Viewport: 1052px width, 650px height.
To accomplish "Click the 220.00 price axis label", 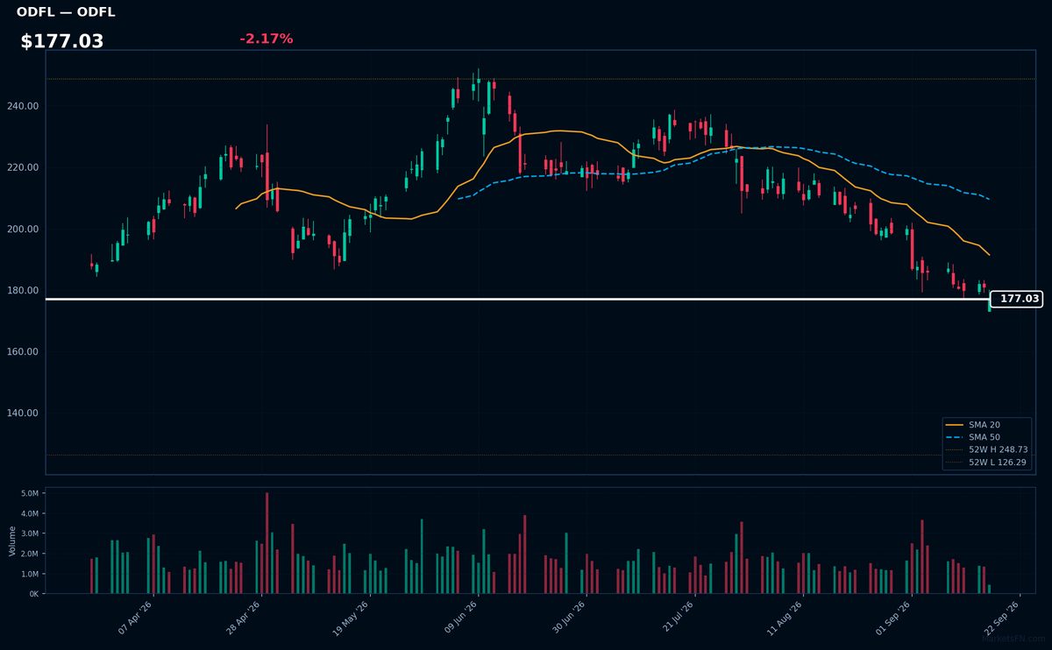I will click(x=24, y=167).
